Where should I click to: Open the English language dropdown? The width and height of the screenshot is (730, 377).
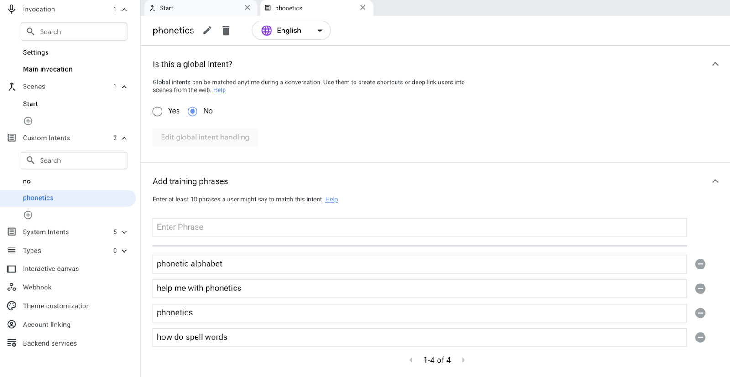tap(291, 31)
